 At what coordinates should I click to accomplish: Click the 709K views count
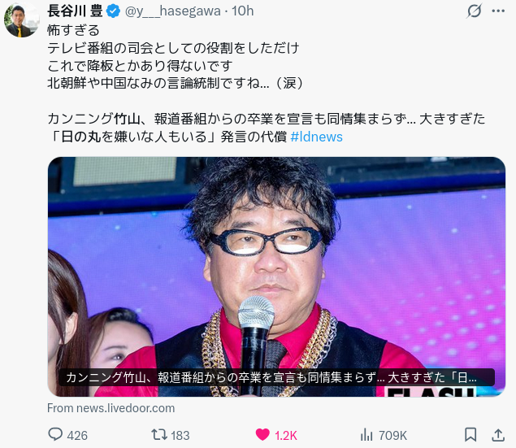[393, 436]
